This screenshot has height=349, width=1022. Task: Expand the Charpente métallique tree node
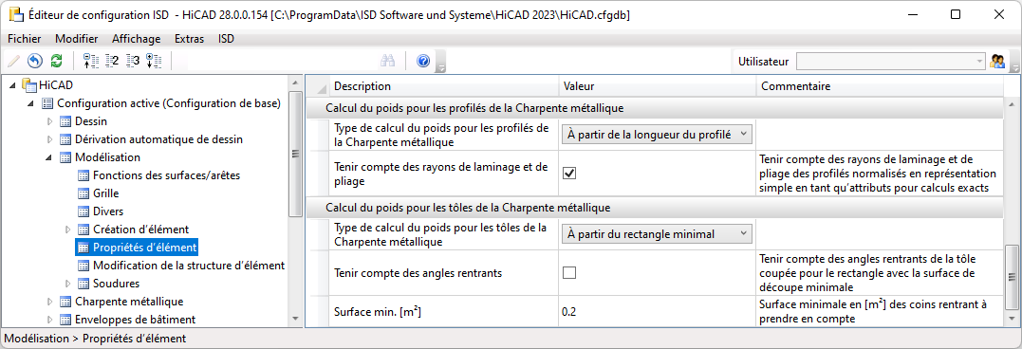(51, 302)
